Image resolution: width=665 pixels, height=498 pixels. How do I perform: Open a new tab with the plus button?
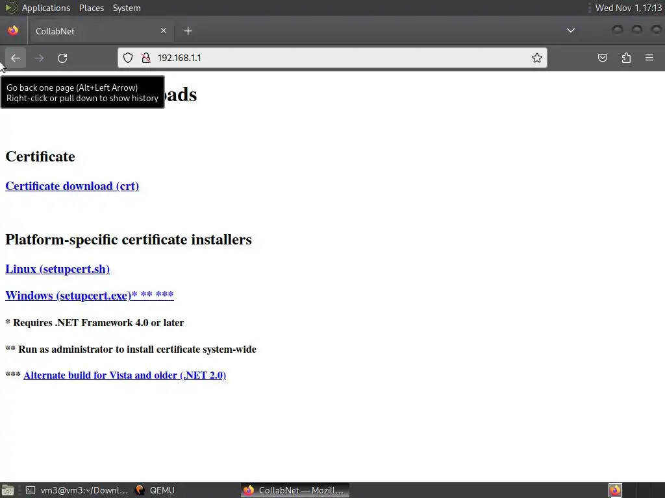(x=188, y=31)
